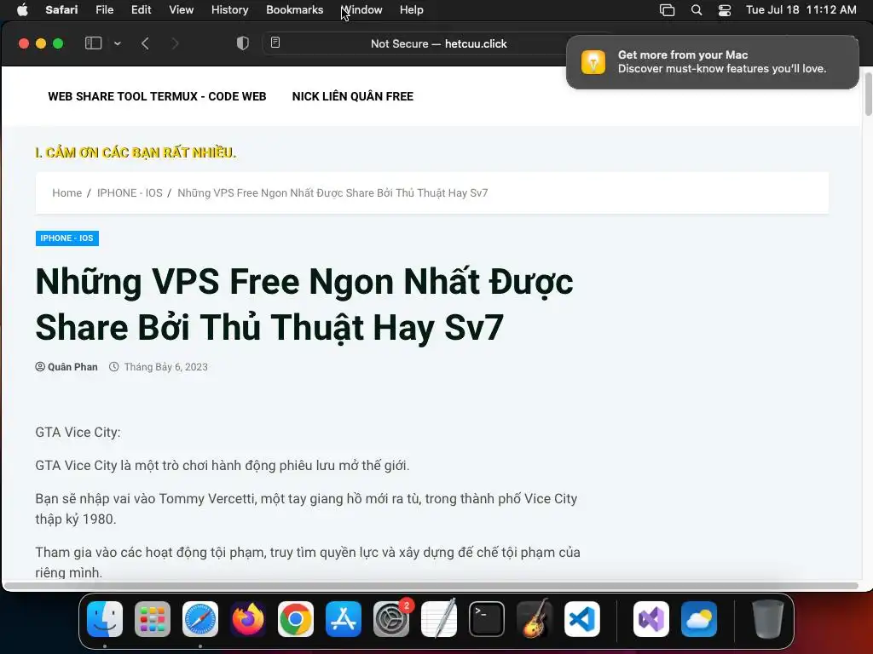
Task: Toggle Reader view icon in address bar
Action: click(275, 43)
